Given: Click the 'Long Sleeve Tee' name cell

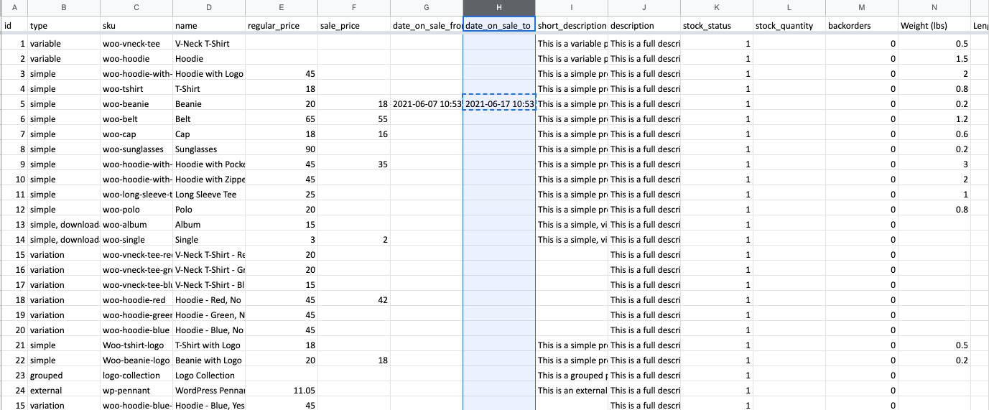Looking at the screenshot, I should [x=208, y=195].
